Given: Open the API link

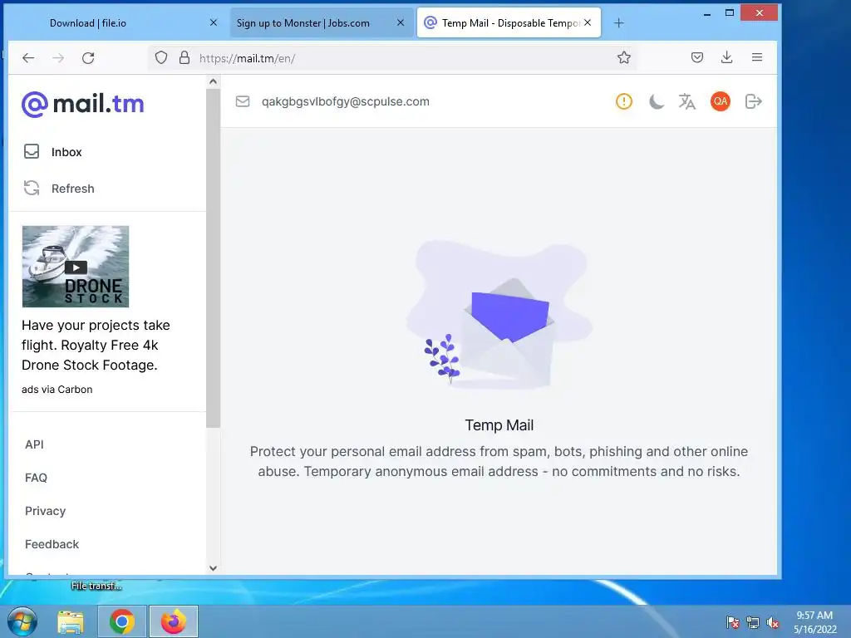Looking at the screenshot, I should pos(34,444).
